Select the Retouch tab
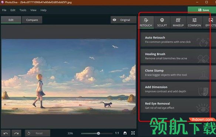 146,22
